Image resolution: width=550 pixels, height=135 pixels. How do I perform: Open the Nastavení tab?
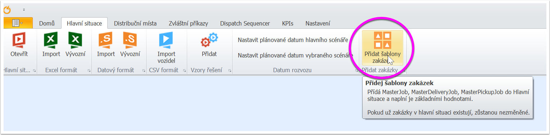coord(318,23)
